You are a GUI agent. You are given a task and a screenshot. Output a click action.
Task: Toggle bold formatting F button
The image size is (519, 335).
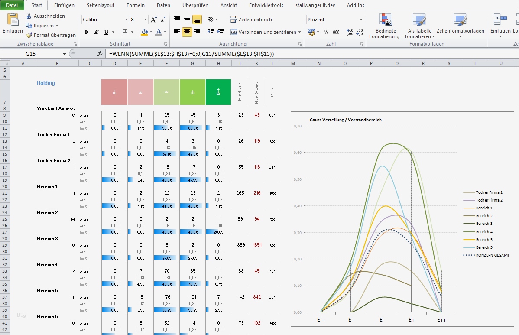tap(86, 32)
